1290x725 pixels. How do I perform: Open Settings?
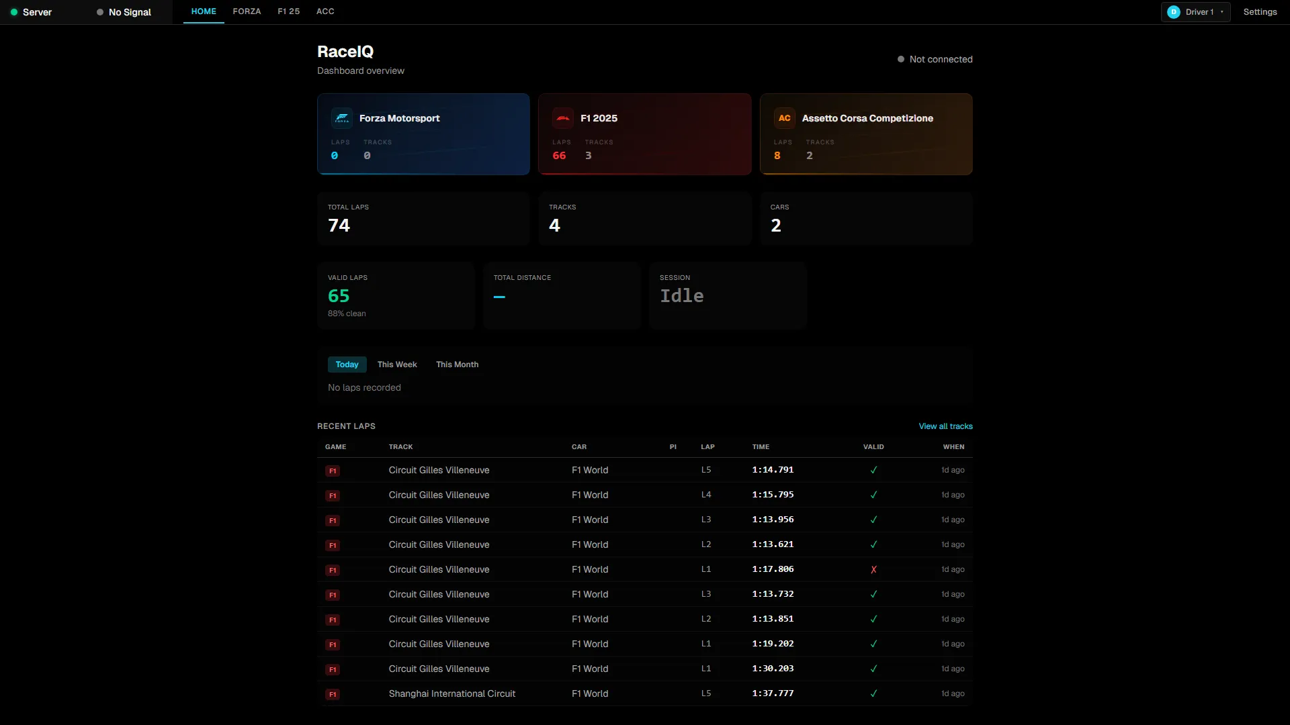tap(1260, 12)
